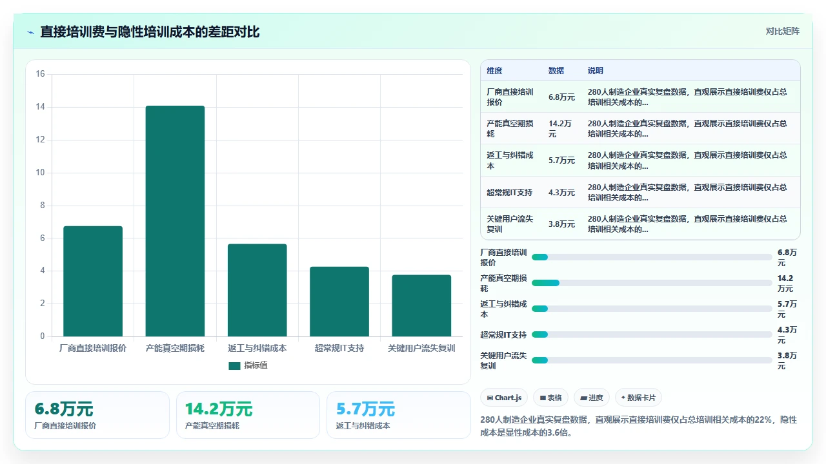Viewport: 826px width, 464px height.
Task: Click the 厂商直接培训报价 bar in chart
Action: coord(93,281)
